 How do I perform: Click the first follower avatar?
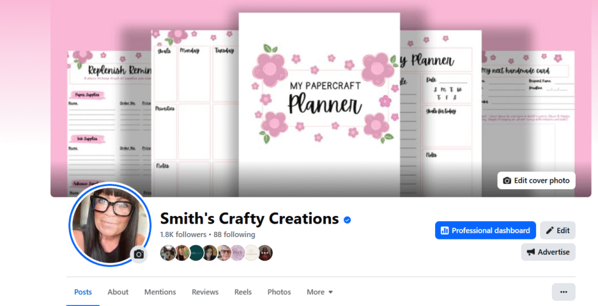click(168, 253)
